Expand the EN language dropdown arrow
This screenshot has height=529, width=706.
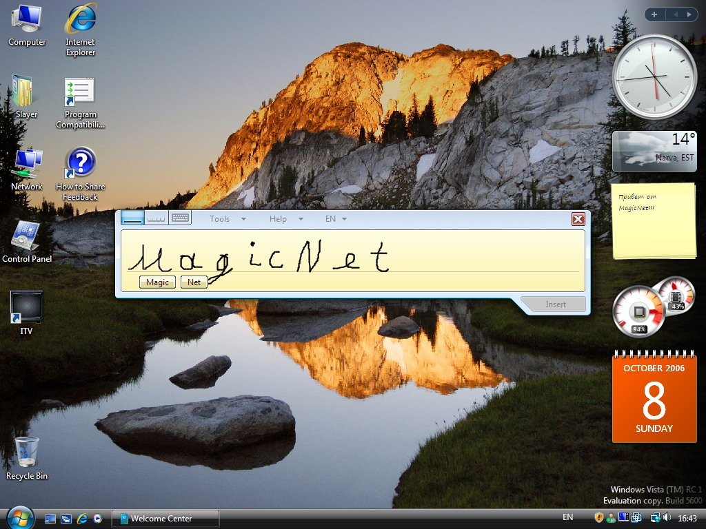point(345,219)
